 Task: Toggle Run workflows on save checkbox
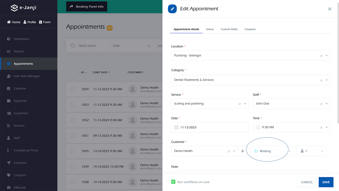point(173,182)
